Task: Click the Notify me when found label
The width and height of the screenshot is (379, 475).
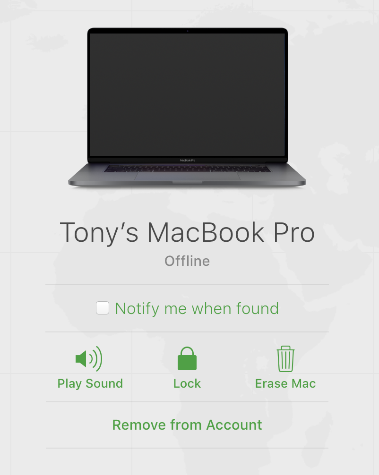Action: tap(197, 309)
